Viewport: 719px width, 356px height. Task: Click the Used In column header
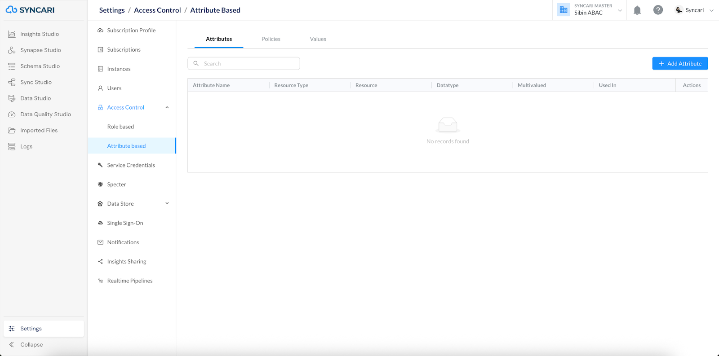click(x=608, y=85)
